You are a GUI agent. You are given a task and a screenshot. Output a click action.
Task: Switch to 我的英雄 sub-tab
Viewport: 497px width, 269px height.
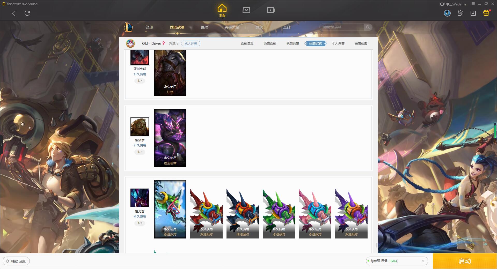pyautogui.click(x=293, y=43)
